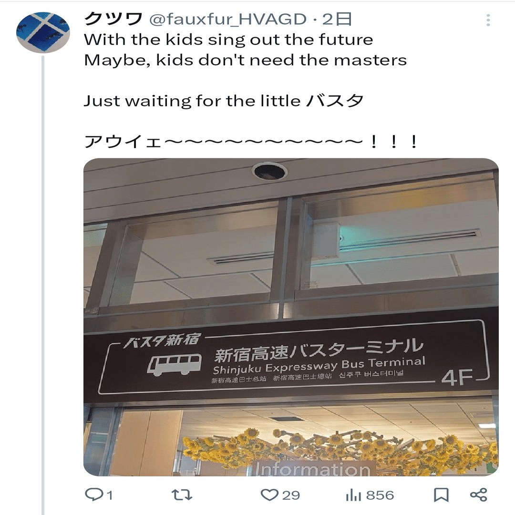This screenshot has width=515, height=515.
Task: Click the 856 views count
Action: click(x=380, y=495)
